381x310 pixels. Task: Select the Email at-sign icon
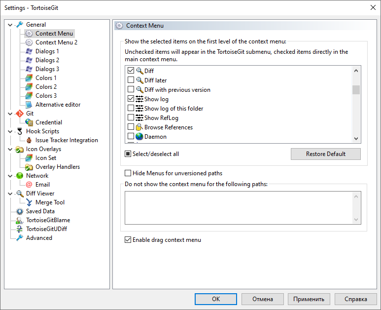point(29,185)
